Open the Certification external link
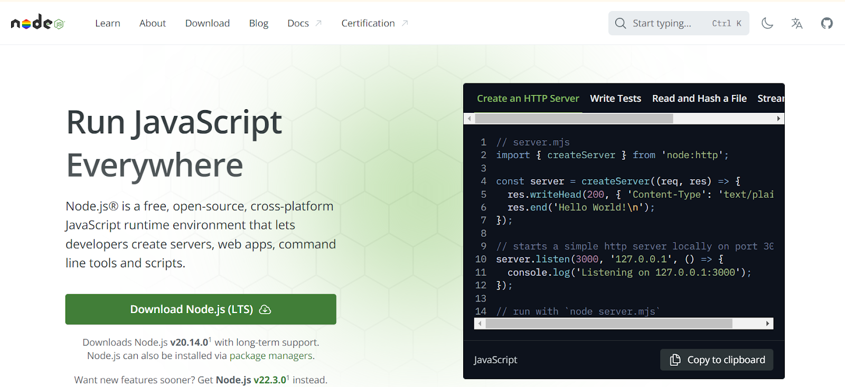845x387 pixels. [x=374, y=23]
